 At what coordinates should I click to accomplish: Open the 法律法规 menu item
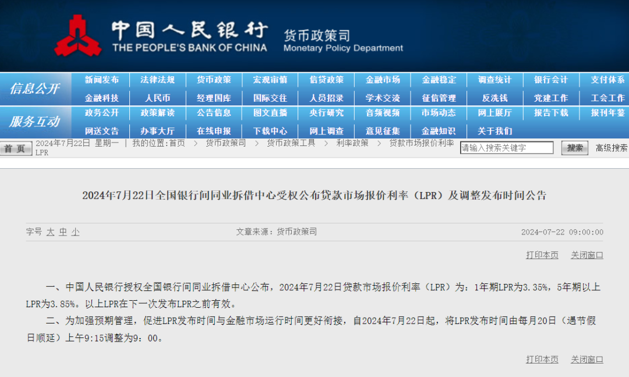(158, 80)
